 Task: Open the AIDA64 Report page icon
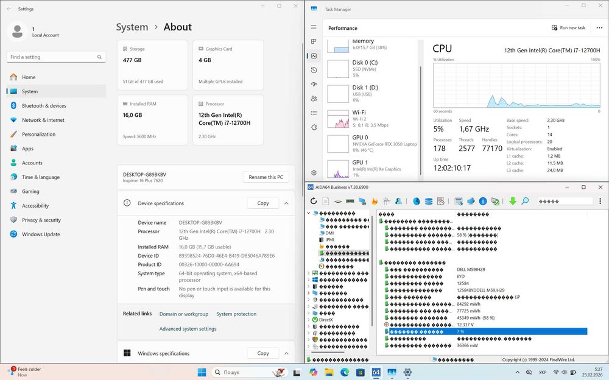coord(326,201)
